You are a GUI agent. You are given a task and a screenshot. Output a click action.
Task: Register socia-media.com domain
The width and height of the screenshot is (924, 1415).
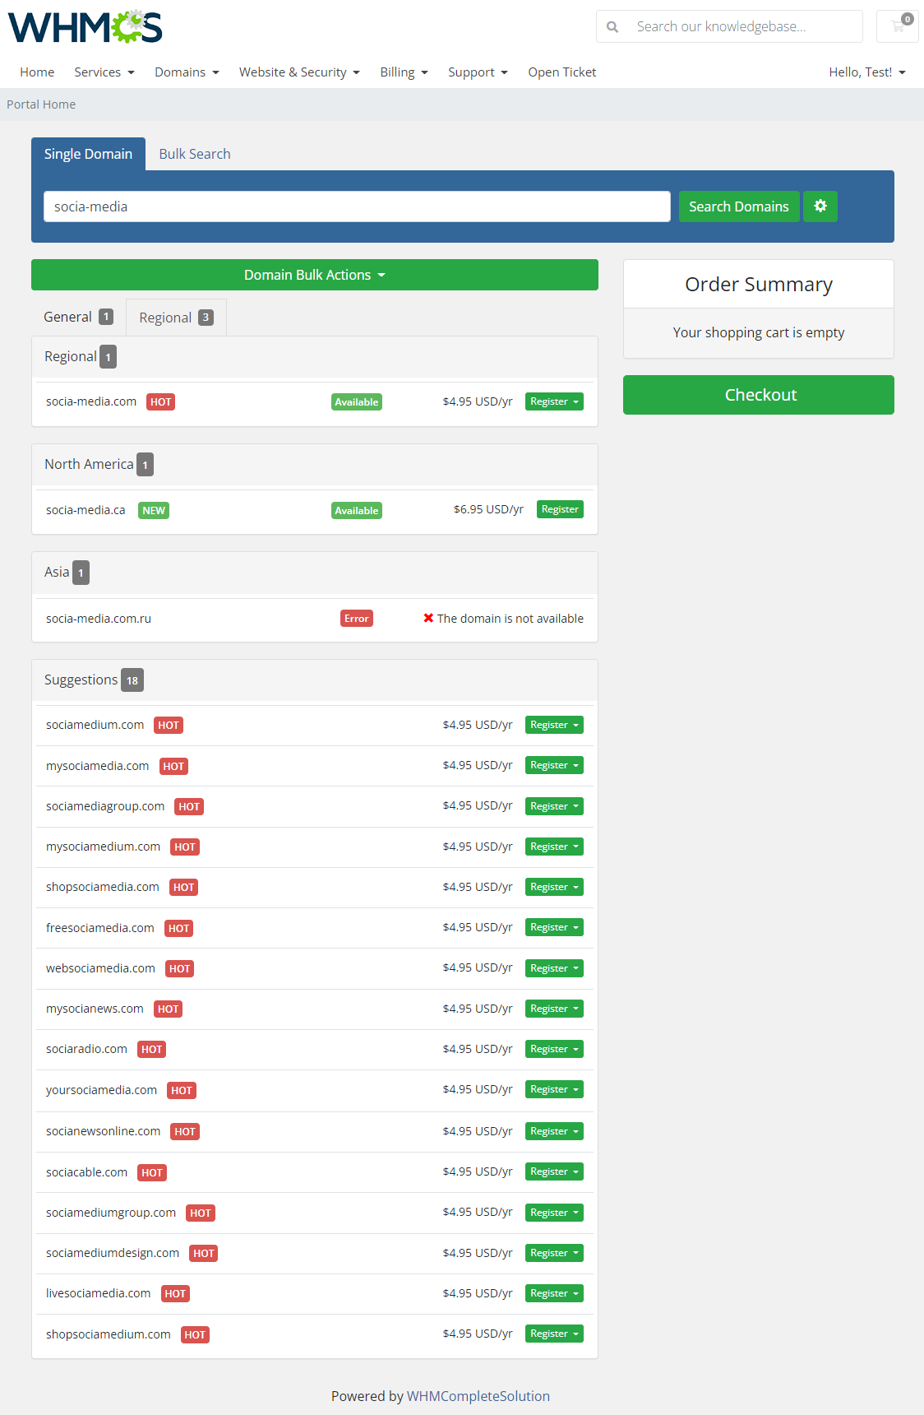pos(554,401)
